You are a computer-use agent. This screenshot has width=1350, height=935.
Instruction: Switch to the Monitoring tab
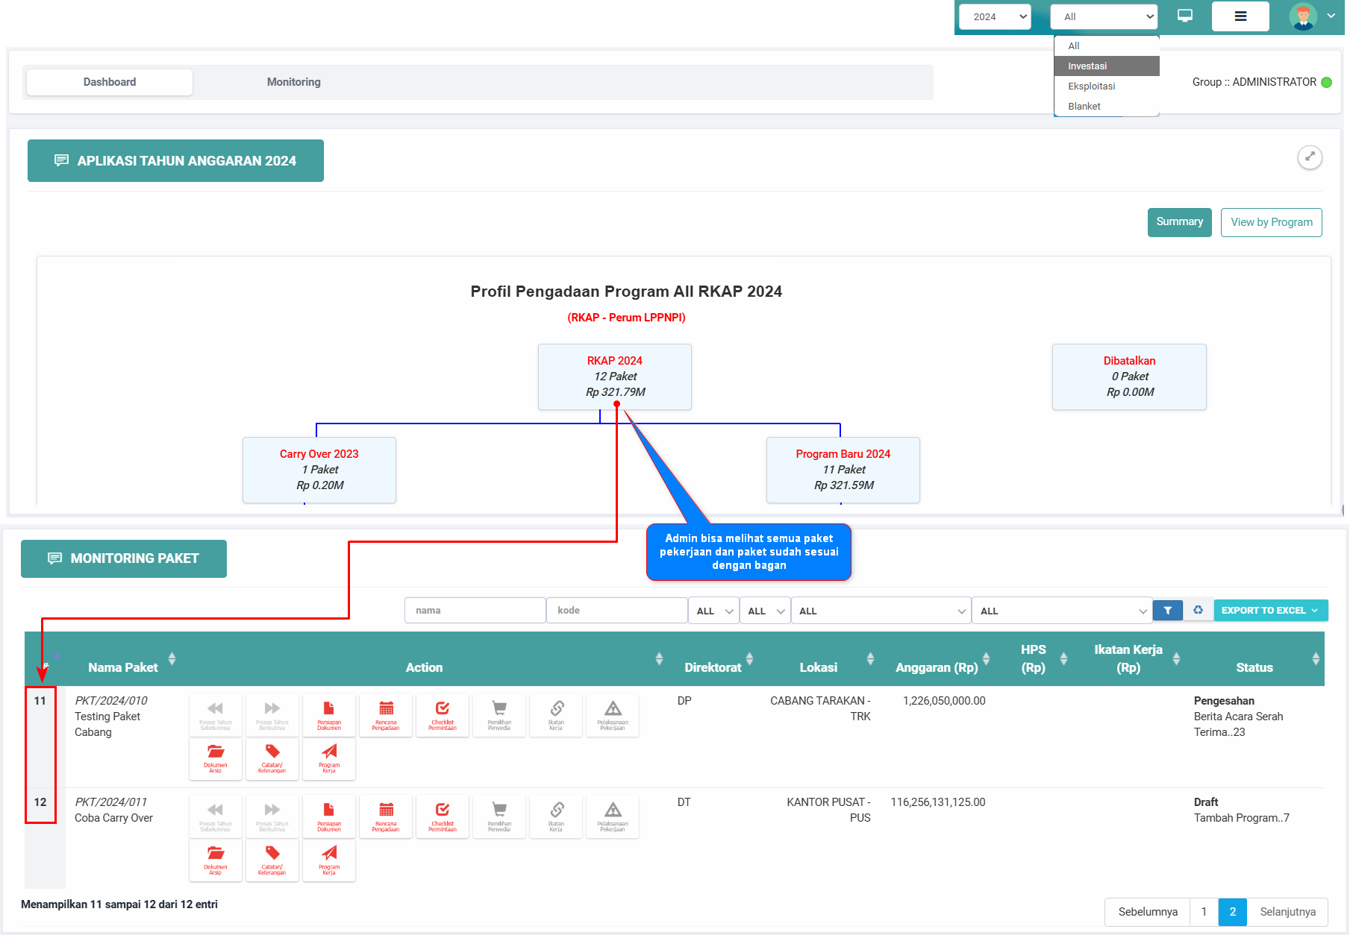pyautogui.click(x=294, y=82)
